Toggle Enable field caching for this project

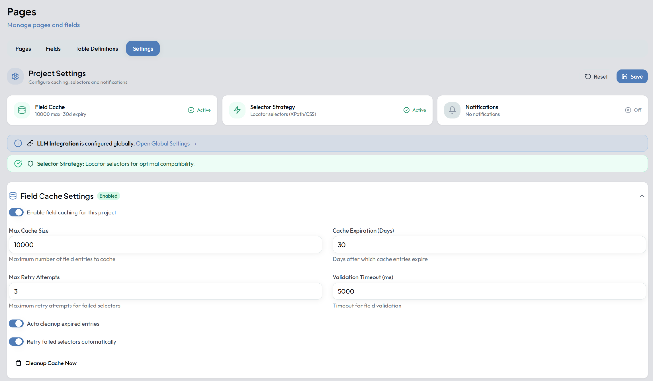coord(16,212)
